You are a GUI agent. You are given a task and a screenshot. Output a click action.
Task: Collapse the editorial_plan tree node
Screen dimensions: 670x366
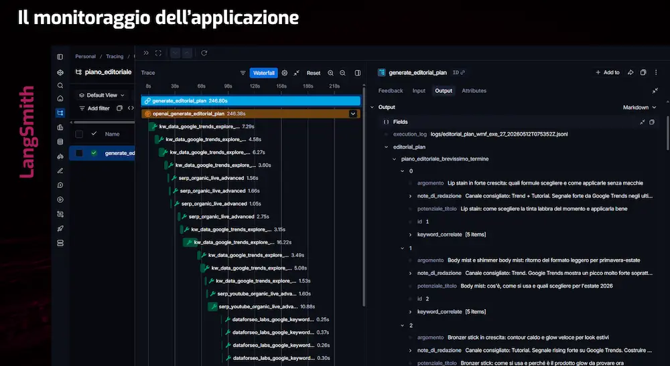tap(387, 147)
